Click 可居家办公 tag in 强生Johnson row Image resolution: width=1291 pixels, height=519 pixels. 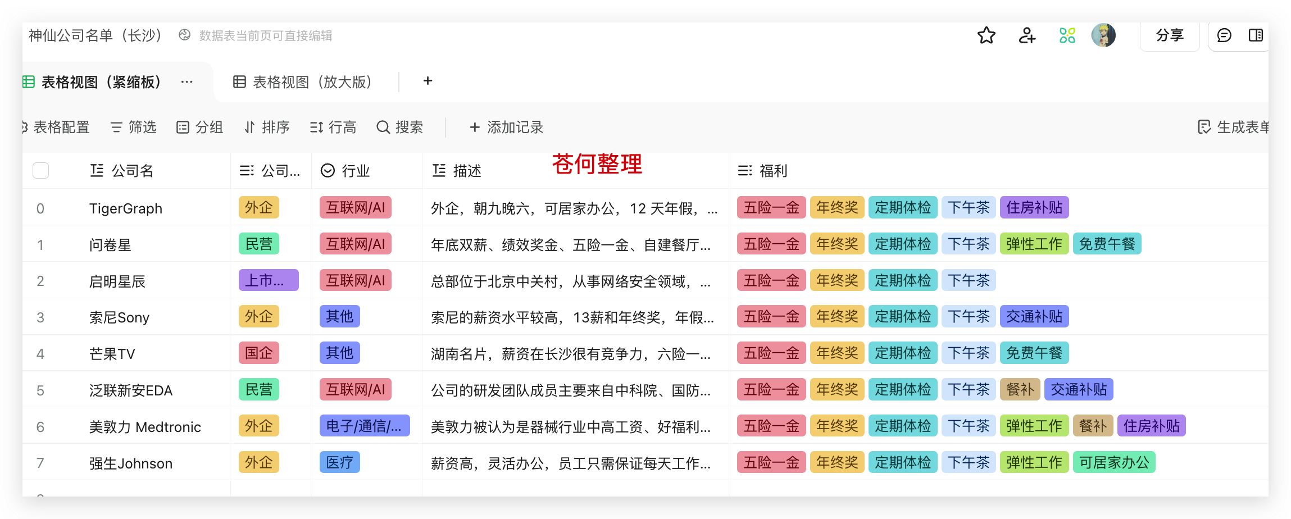pos(1114,462)
